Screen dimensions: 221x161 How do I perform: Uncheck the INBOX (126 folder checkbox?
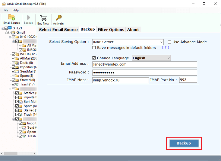click(x=13, y=54)
